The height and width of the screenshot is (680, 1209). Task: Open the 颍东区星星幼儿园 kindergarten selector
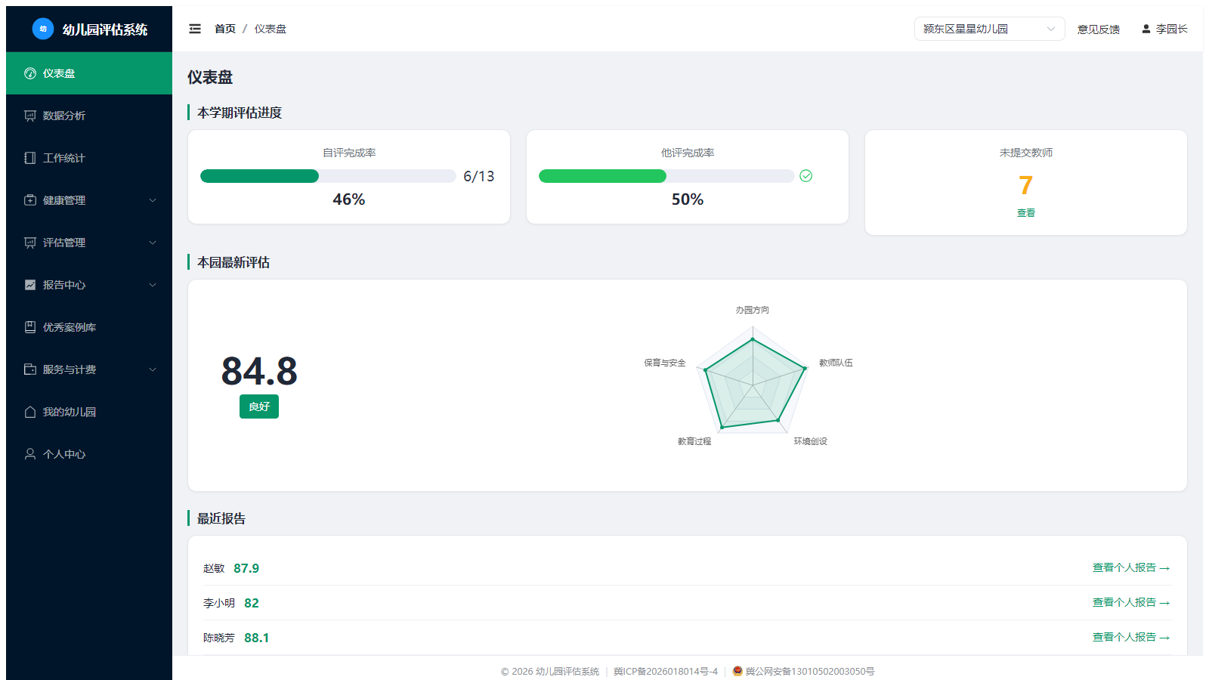[989, 29]
